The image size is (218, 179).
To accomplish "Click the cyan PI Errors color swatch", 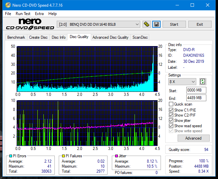I will click(x=11, y=156).
